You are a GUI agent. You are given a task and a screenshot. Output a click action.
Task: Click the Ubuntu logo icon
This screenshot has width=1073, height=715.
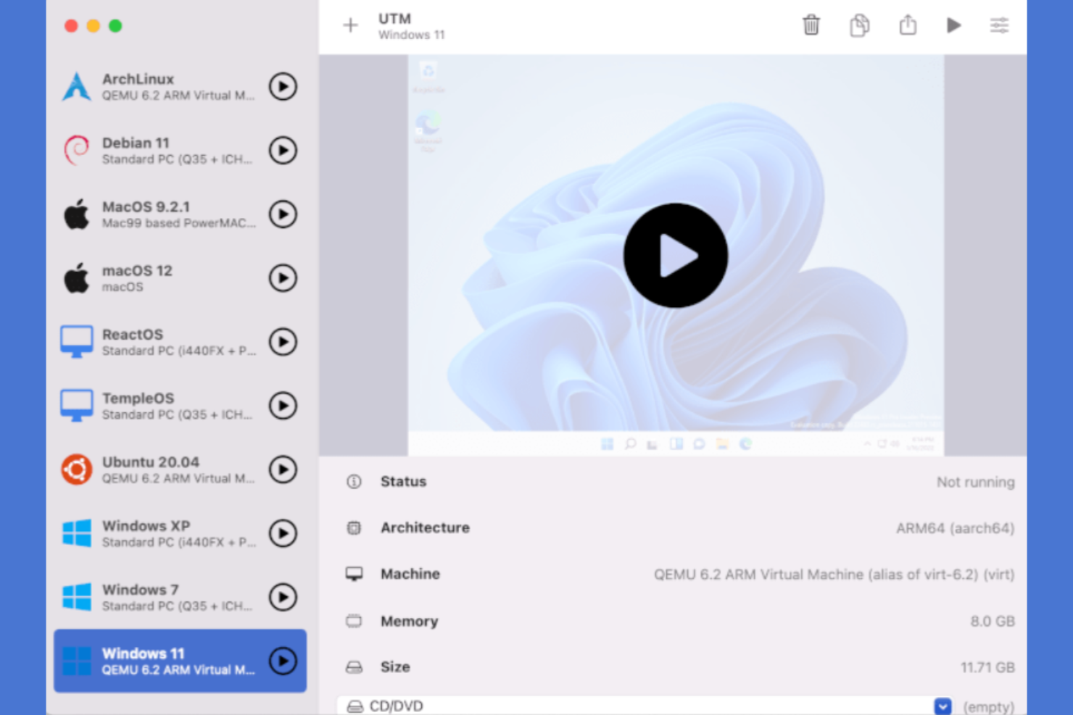pos(76,469)
